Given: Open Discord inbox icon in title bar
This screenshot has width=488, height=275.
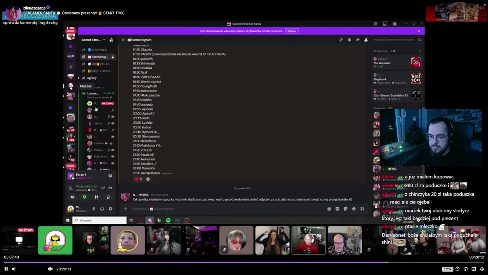Looking at the screenshot, I should tap(385, 24).
